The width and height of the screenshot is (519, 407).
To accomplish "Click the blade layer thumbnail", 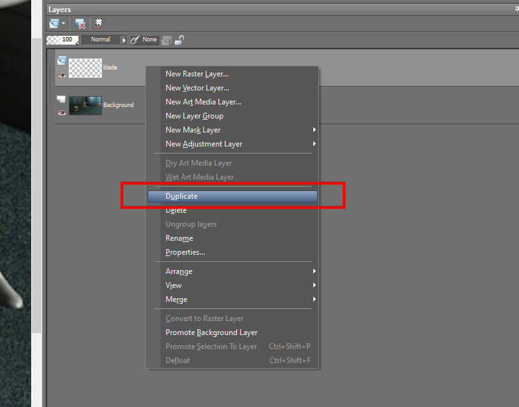I will pos(85,68).
